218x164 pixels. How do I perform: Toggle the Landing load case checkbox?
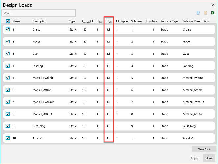click(x=8, y=66)
